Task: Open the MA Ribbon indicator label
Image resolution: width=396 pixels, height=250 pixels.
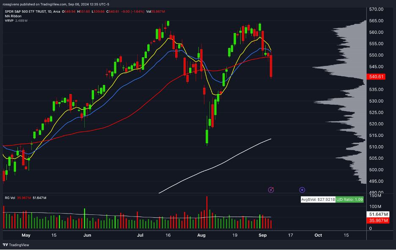Action: point(13,16)
